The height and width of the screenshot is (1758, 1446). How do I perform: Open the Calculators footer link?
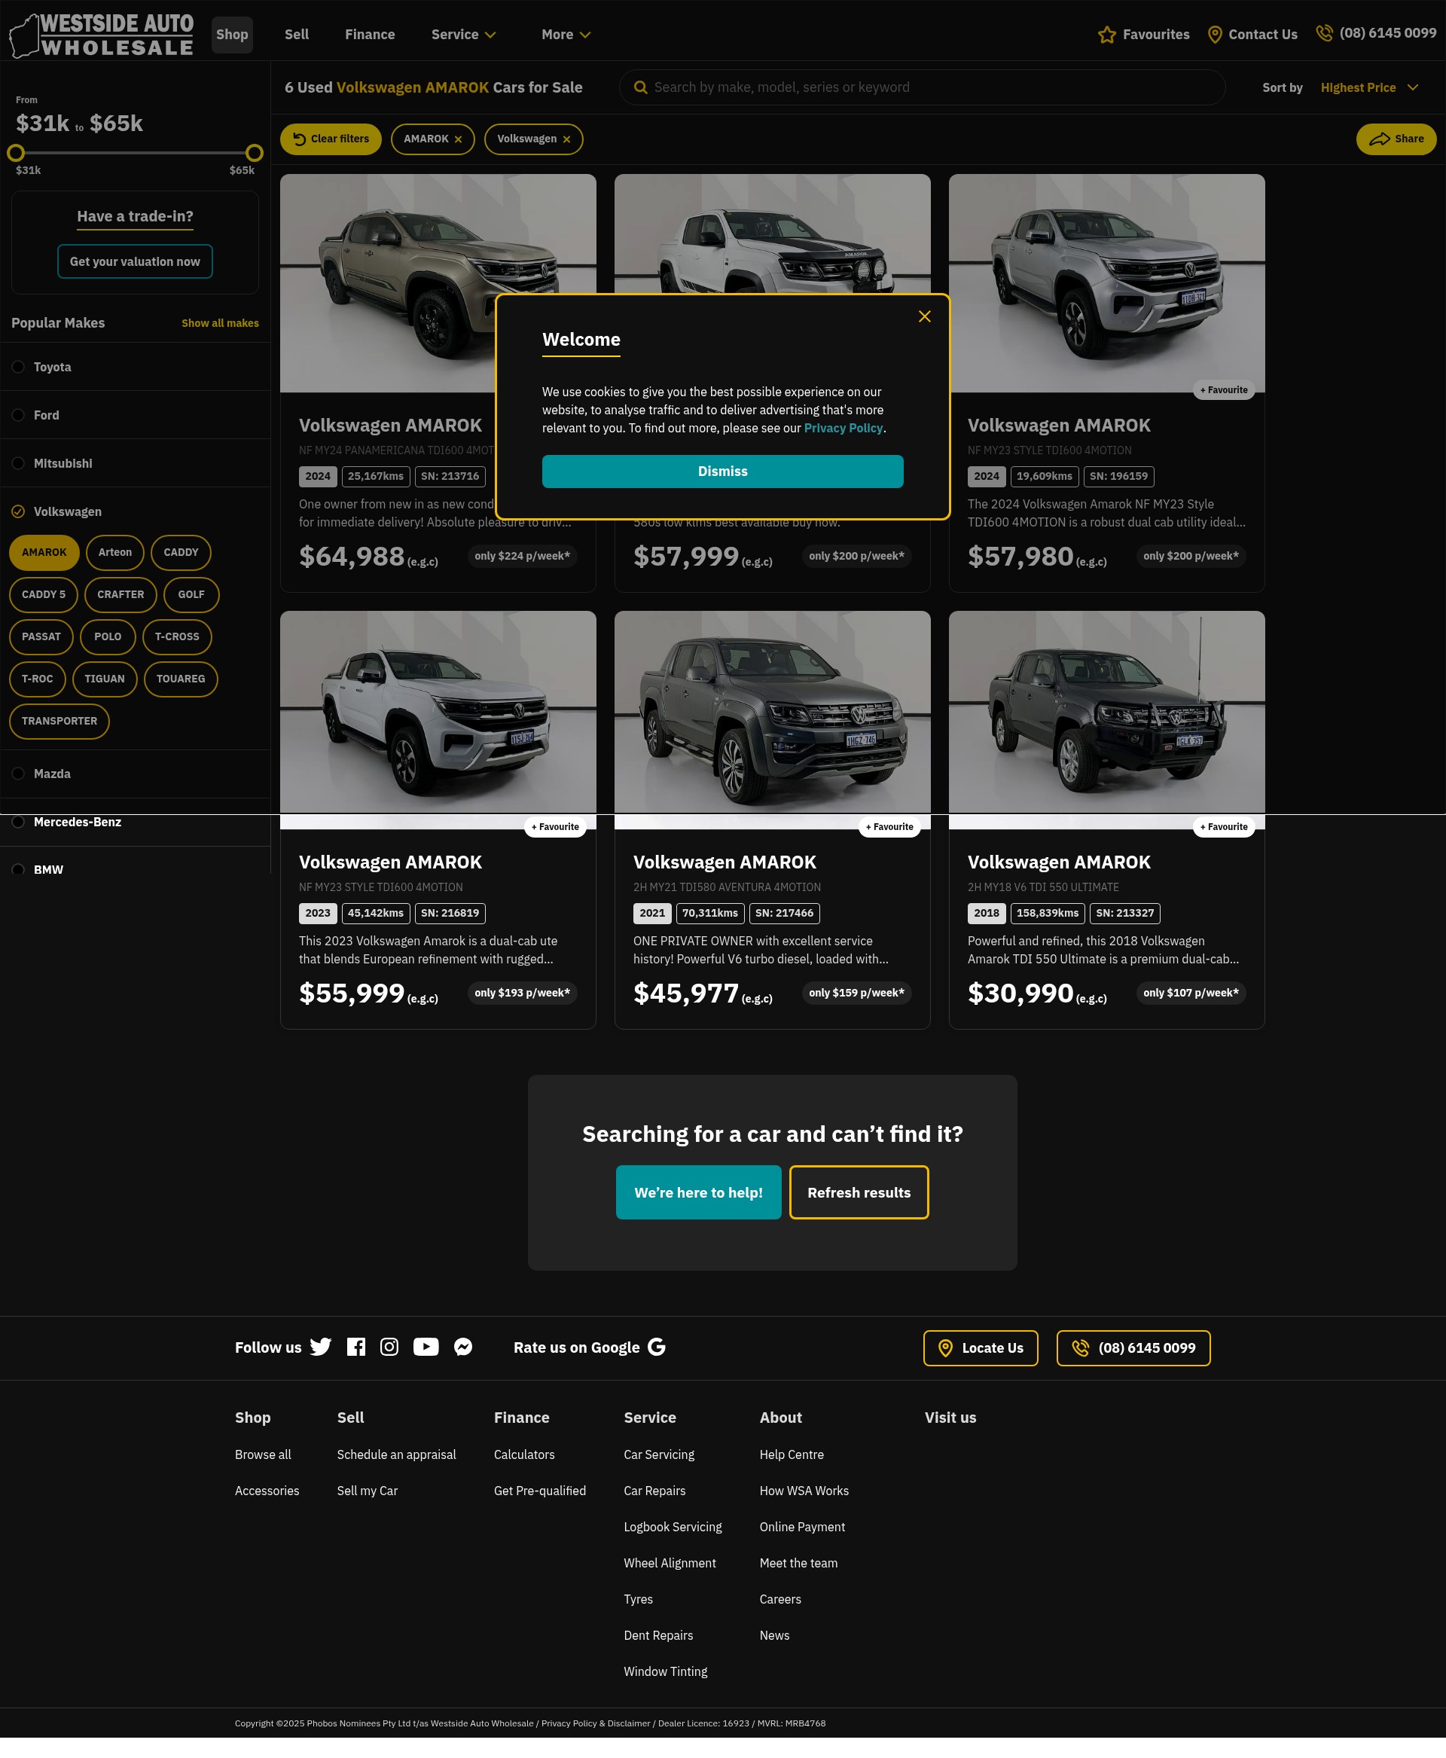tap(524, 1454)
